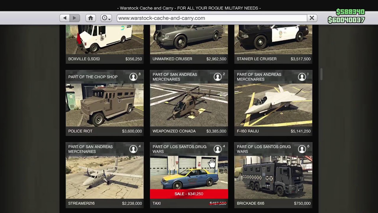This screenshot has width=378, height=213.
Task: Select the Brickade 6x6 name label
Action: click(250, 203)
